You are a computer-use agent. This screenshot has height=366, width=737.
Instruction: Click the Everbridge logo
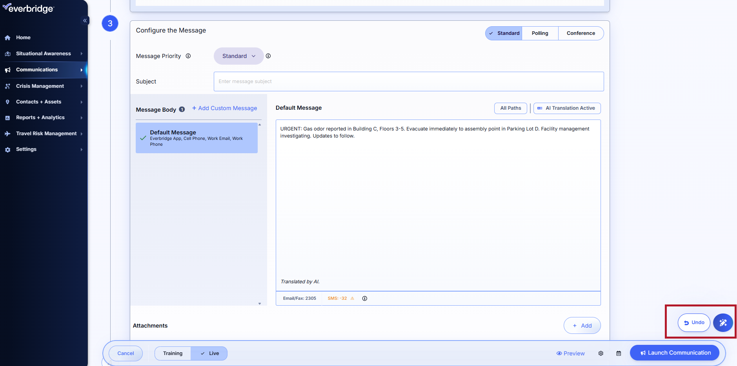click(x=28, y=8)
